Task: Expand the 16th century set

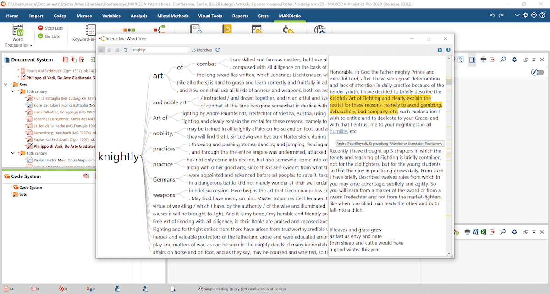Action: 13,153
